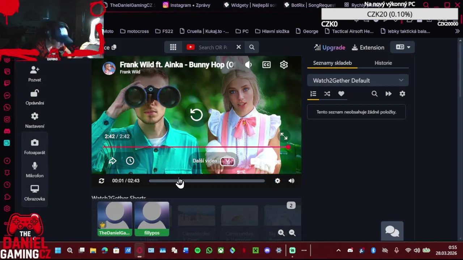The image size is (463, 260).
Task: Open Oprávnění permissions lock icon
Action: (35, 93)
